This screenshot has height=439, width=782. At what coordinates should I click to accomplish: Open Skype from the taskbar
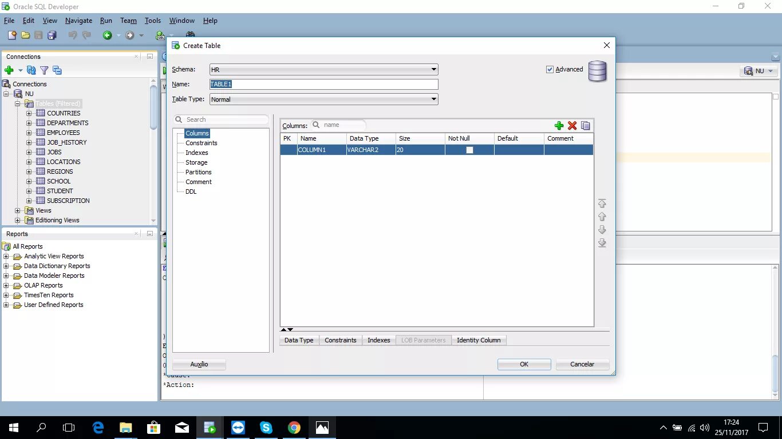point(266,427)
